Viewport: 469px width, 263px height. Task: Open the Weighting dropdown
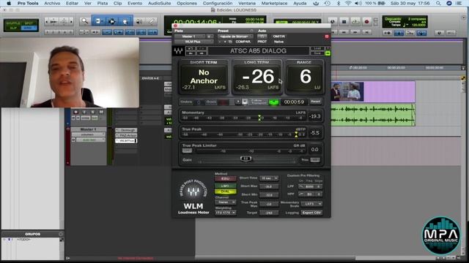coord(225,213)
